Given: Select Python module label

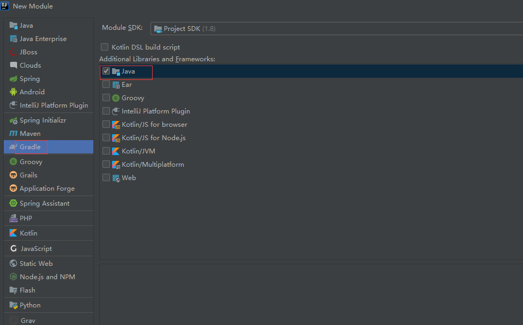Looking at the screenshot, I should click(30, 305).
